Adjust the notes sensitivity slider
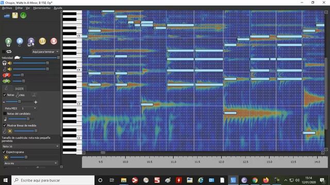 coord(19,102)
